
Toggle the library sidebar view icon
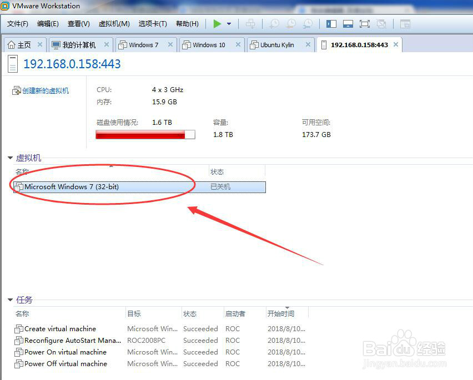(331, 24)
